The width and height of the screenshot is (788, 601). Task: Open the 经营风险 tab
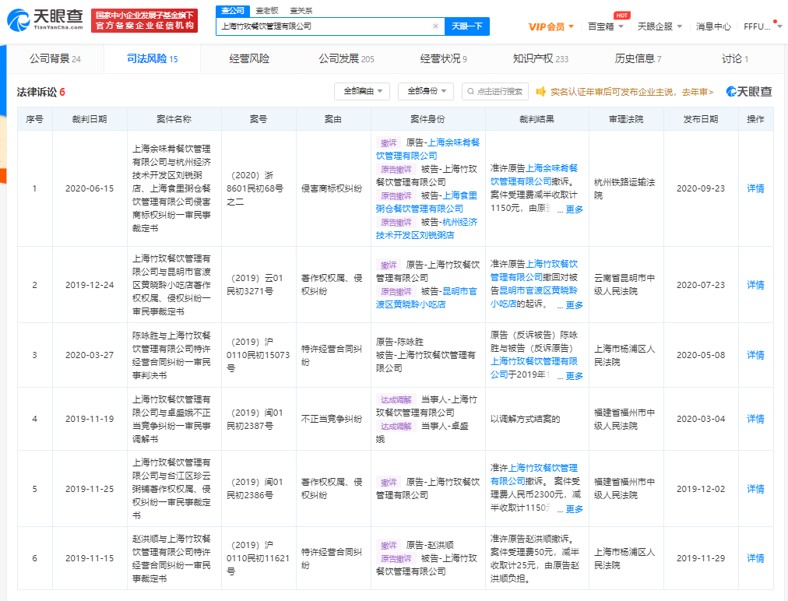tap(249, 59)
